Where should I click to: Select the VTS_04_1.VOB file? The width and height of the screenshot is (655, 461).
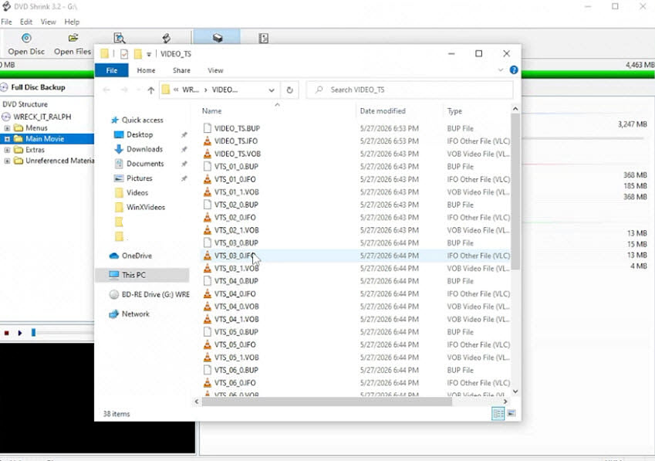[236, 319]
